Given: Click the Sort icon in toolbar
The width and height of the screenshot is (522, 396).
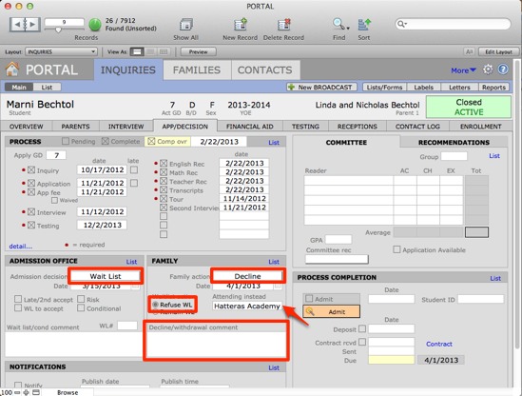Looking at the screenshot, I should coord(364,25).
